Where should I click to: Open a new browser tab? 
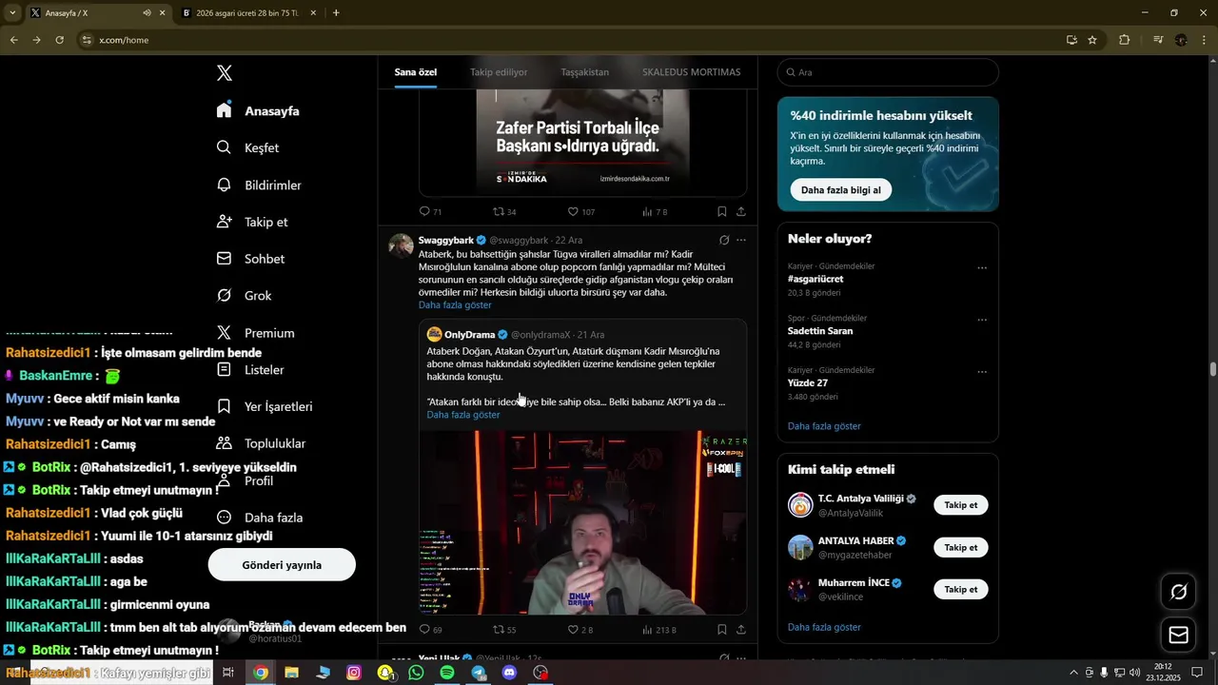click(336, 13)
